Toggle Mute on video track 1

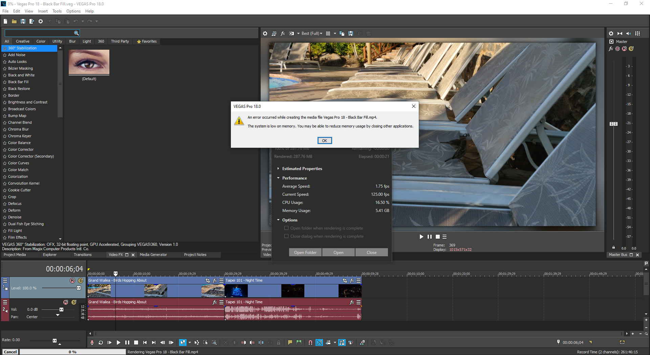tap(72, 281)
